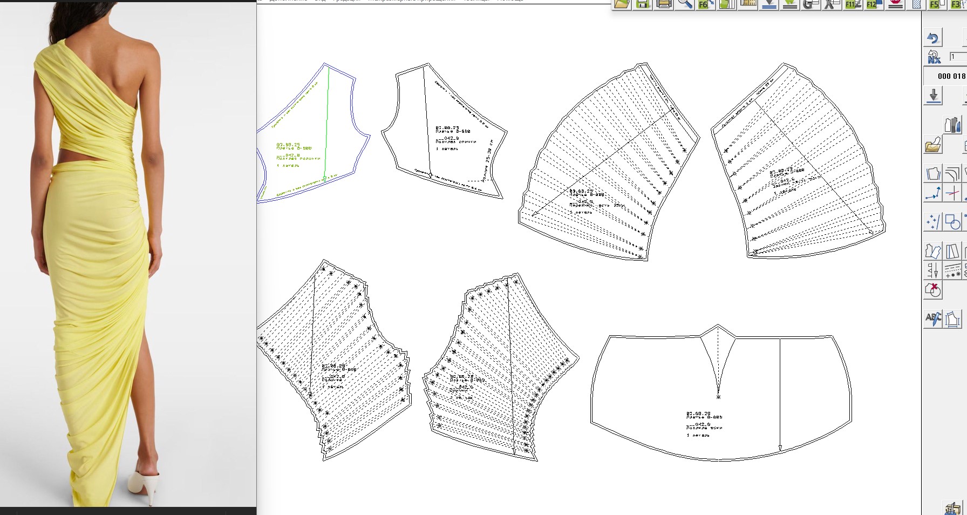Select the intersecting lines tool

[952, 193]
